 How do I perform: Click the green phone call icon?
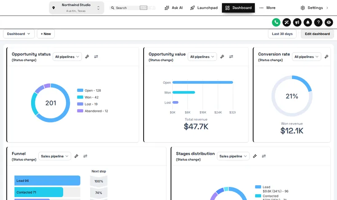276,22
